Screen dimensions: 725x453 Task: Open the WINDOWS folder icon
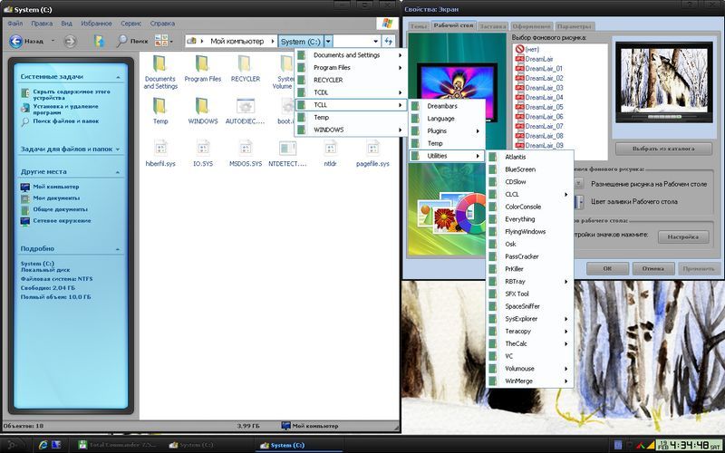(202, 106)
